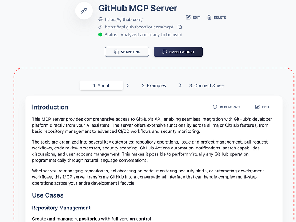
Task: Click the chevron between About and Examples
Action: coord(128,85)
